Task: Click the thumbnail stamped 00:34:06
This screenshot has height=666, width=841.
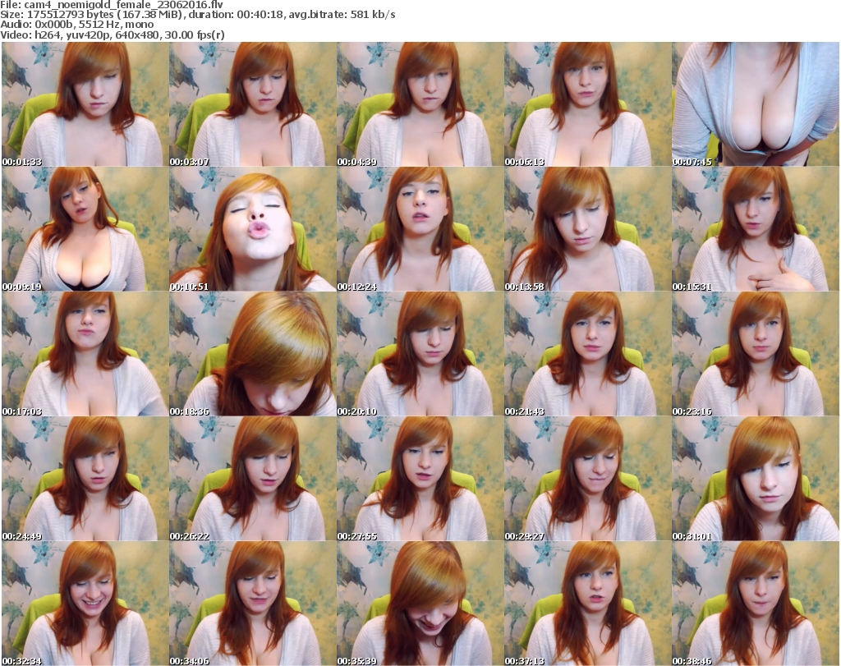Action: (x=253, y=604)
